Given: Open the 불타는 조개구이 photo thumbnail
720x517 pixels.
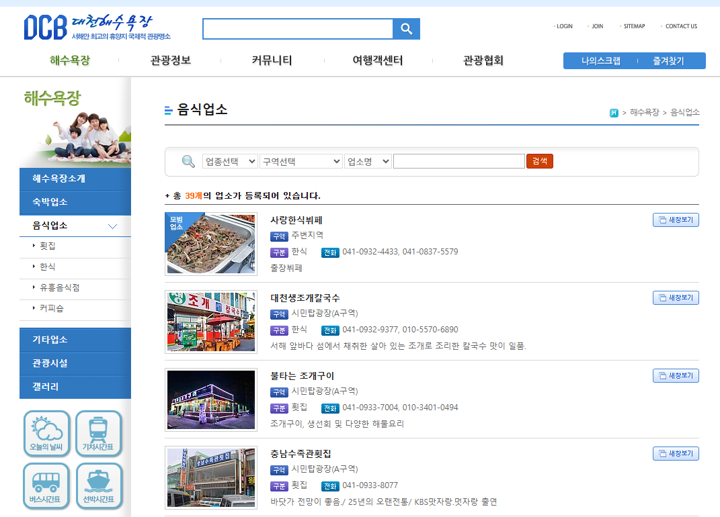Looking at the screenshot, I should point(210,399).
